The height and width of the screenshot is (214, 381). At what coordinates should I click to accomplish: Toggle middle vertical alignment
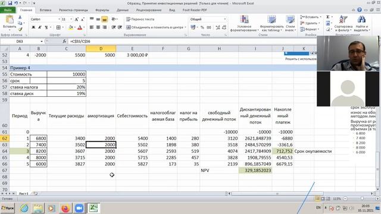point(98,19)
